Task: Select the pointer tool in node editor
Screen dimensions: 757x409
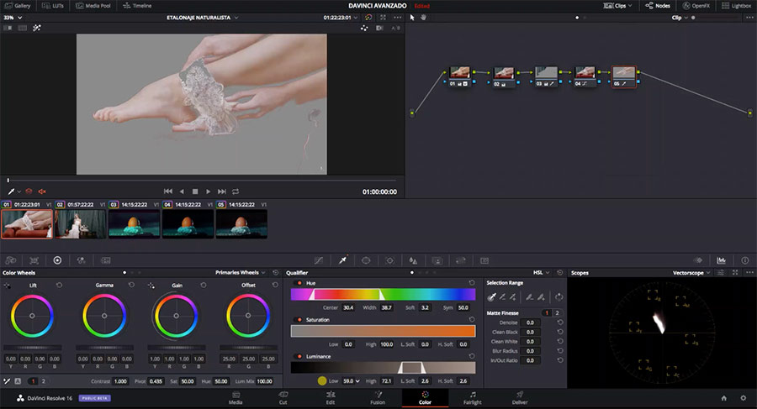Action: 412,18
